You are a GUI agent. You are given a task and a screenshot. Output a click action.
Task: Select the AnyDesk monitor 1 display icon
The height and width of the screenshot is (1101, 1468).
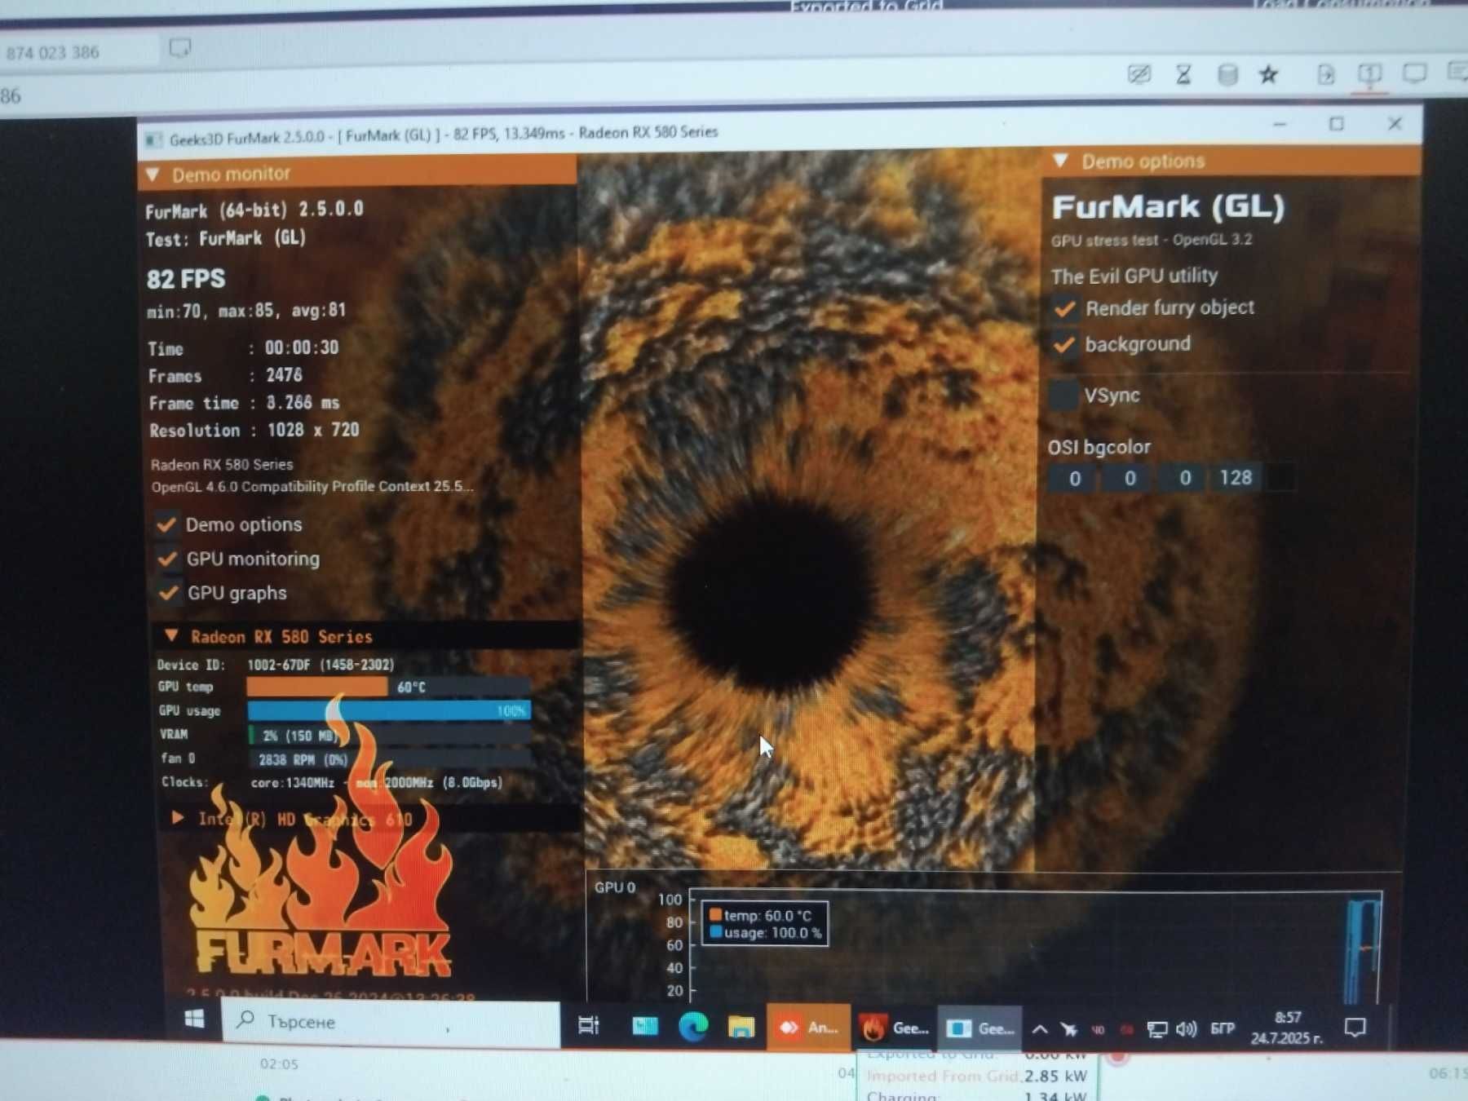point(1369,74)
